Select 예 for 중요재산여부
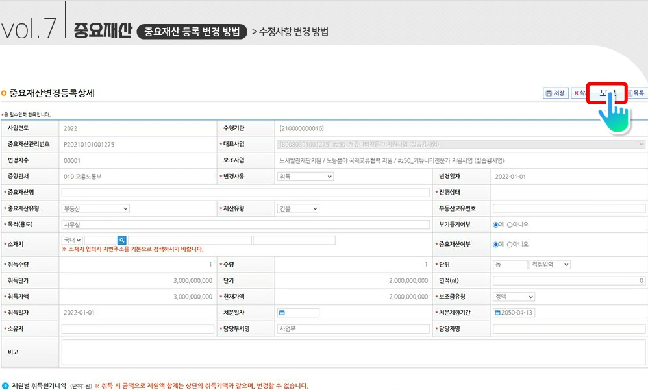Image resolution: width=648 pixels, height=390 pixels. coord(495,244)
